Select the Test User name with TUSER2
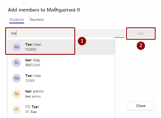The image size is (161, 118). coord(33,44)
